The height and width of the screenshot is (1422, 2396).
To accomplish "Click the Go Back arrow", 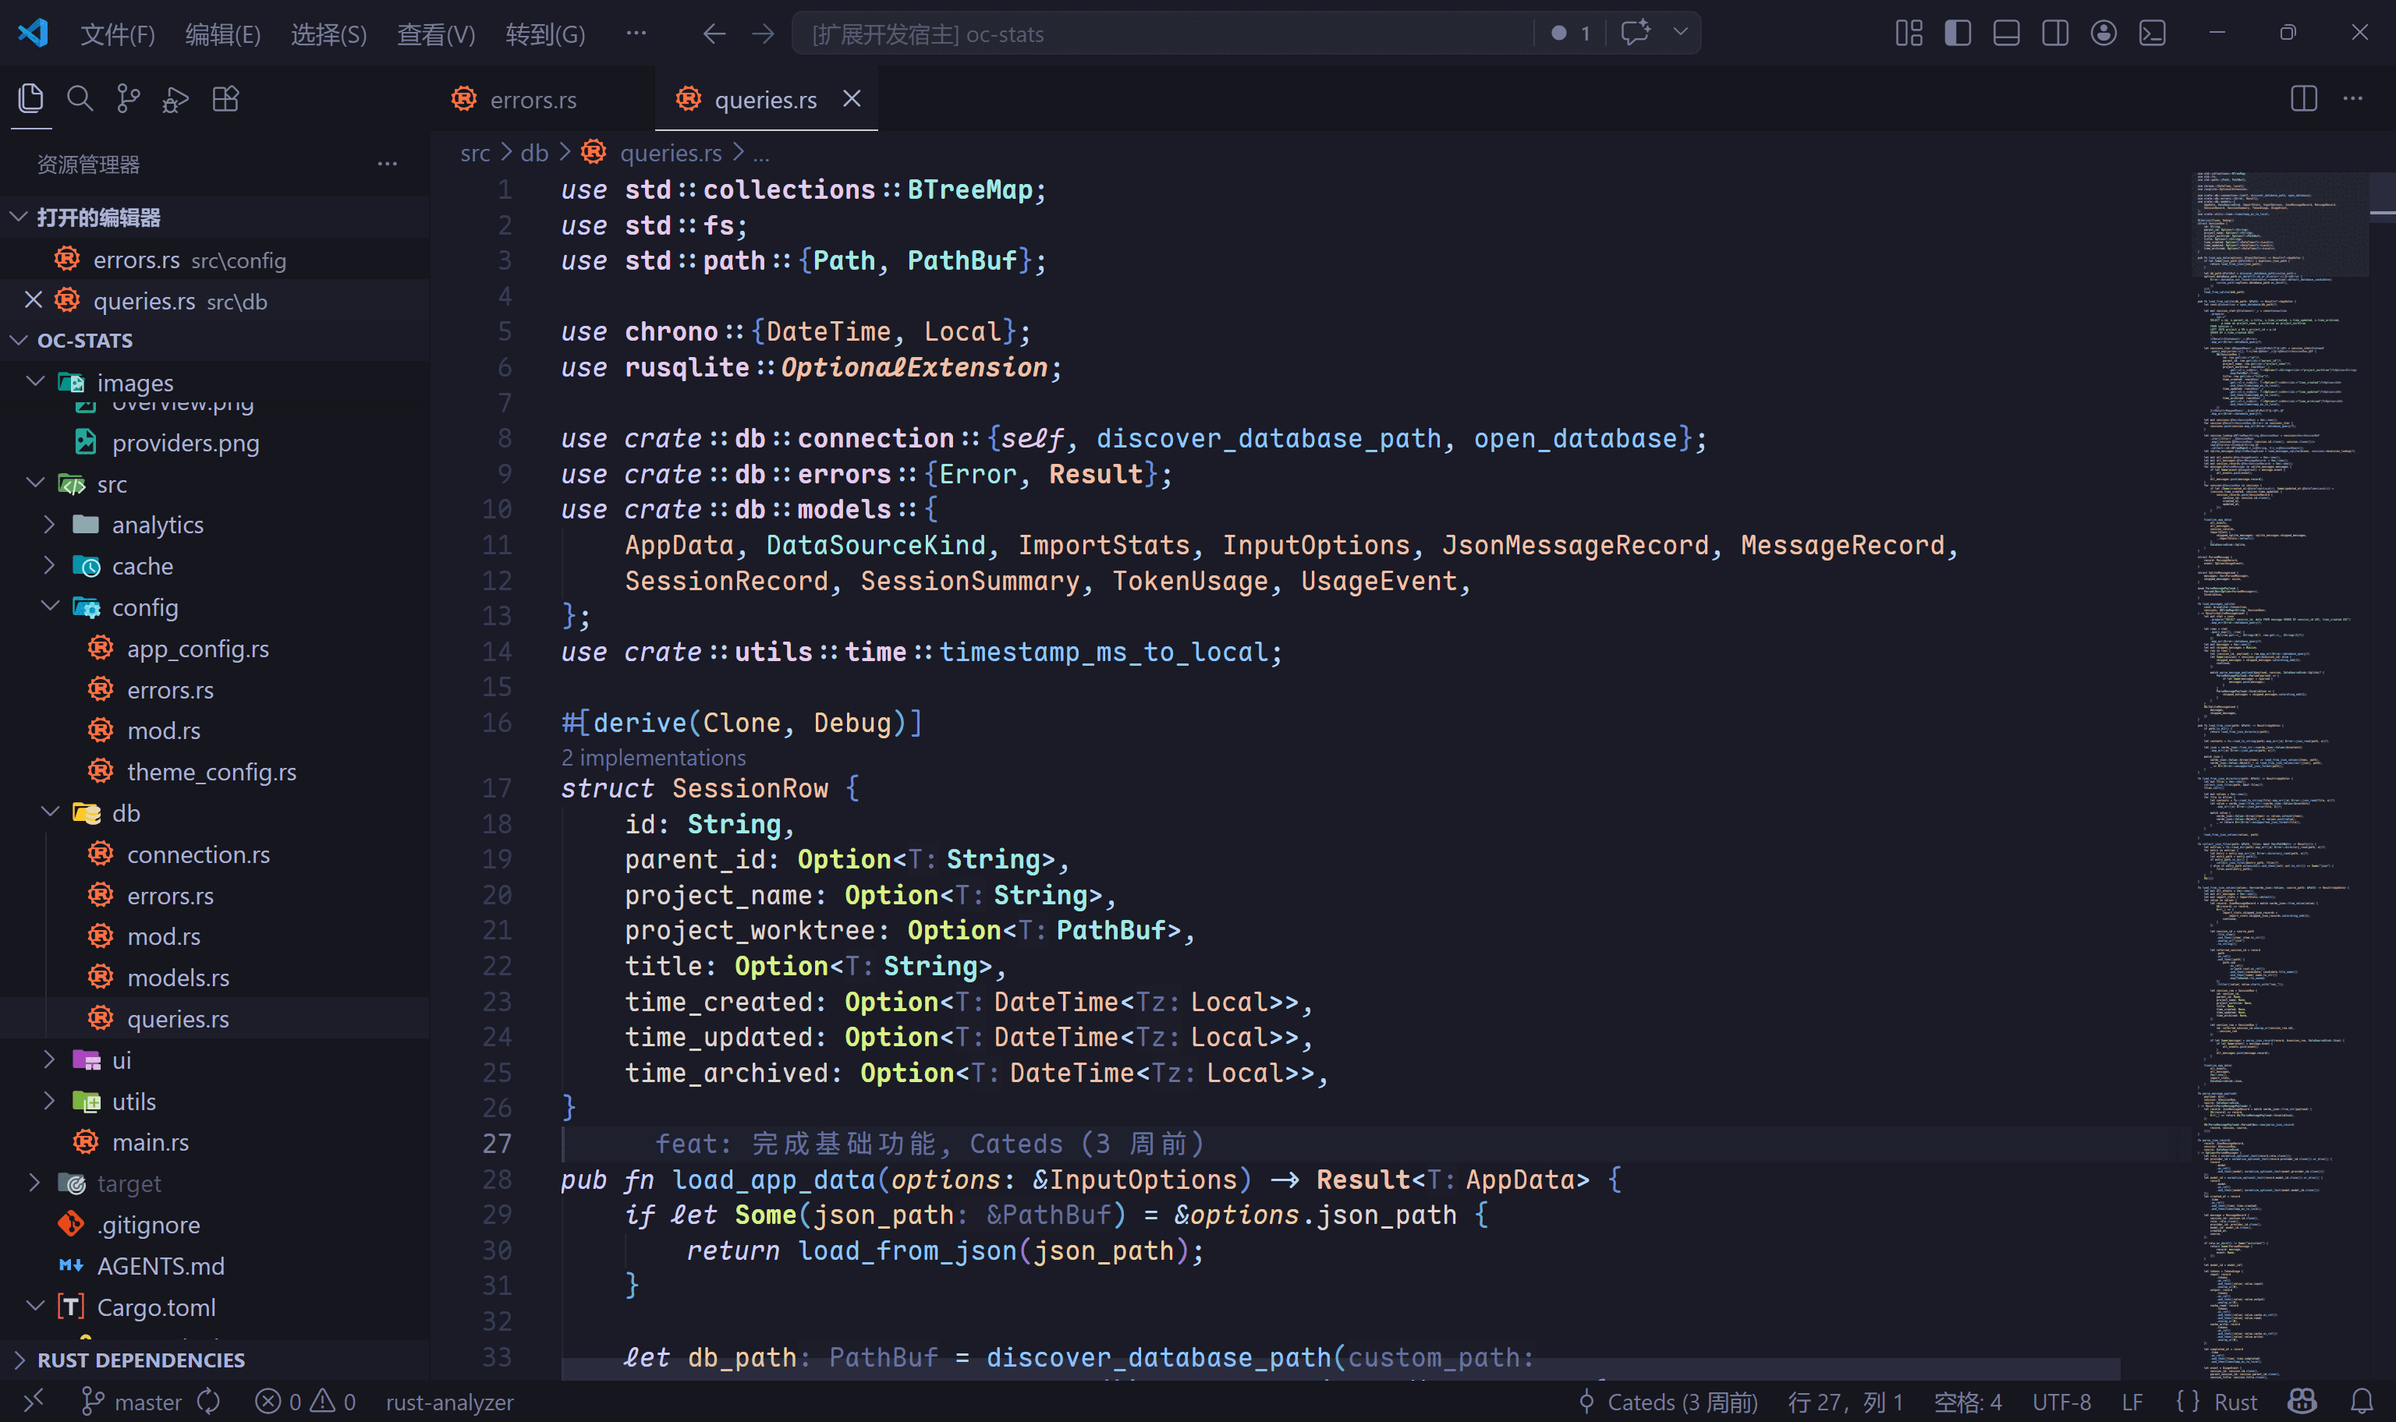I will click(714, 34).
